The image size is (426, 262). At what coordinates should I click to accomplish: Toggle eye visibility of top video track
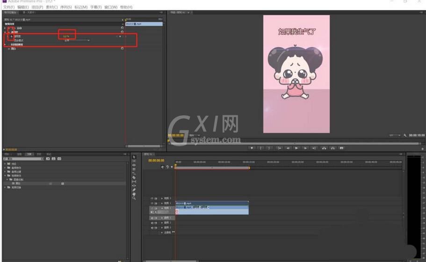click(x=152, y=198)
